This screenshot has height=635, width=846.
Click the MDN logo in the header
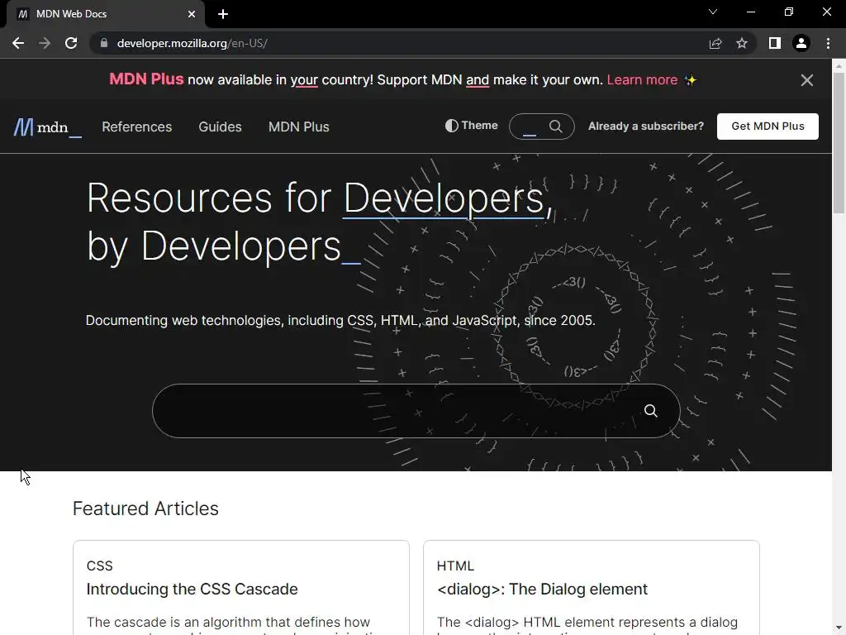47,127
